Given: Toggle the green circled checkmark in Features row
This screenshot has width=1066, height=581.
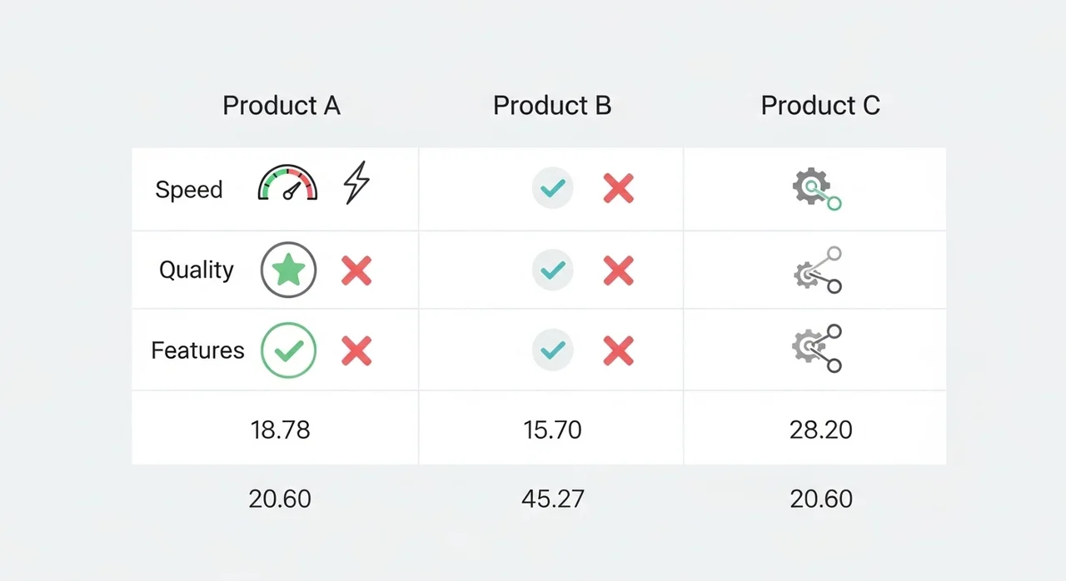Looking at the screenshot, I should (288, 350).
